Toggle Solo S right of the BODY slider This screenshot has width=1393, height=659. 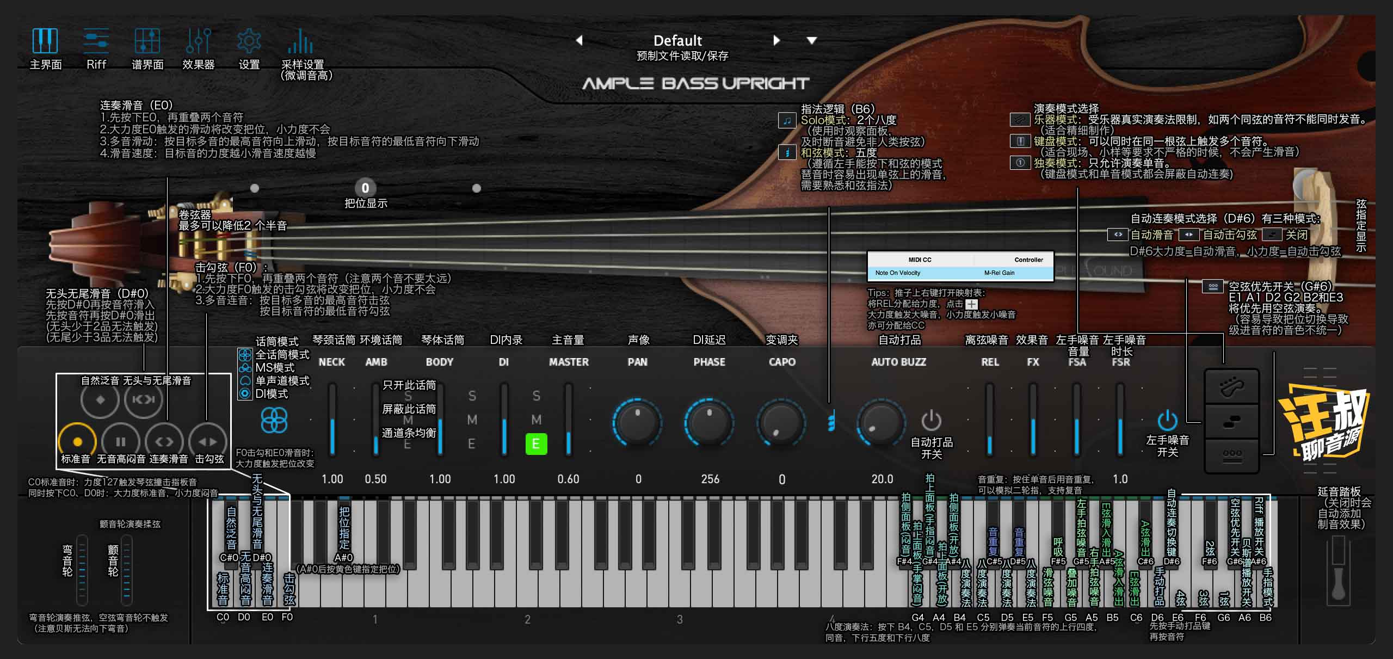(x=472, y=396)
